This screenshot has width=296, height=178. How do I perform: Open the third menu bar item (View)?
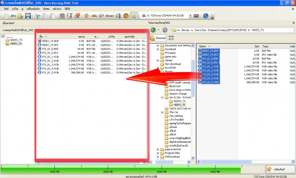click(x=22, y=9)
